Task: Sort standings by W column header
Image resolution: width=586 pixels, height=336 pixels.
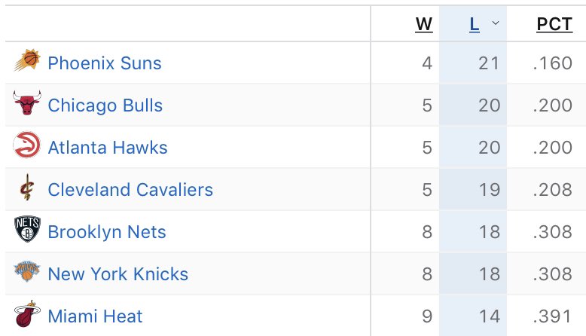Action: [x=424, y=25]
